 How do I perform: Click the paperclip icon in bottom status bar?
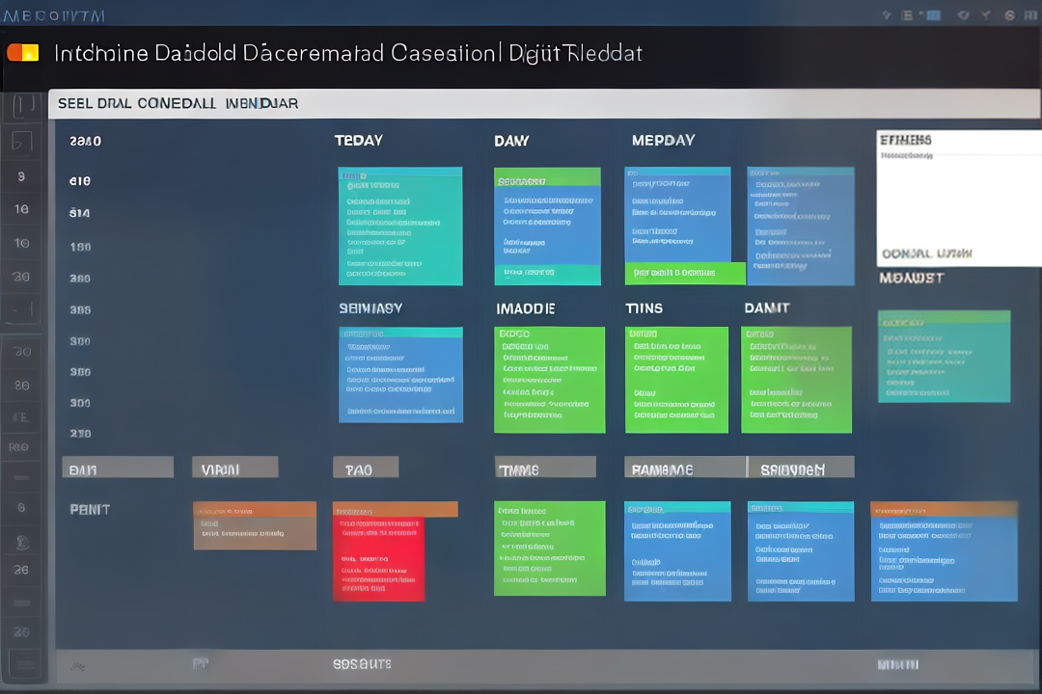click(x=77, y=664)
